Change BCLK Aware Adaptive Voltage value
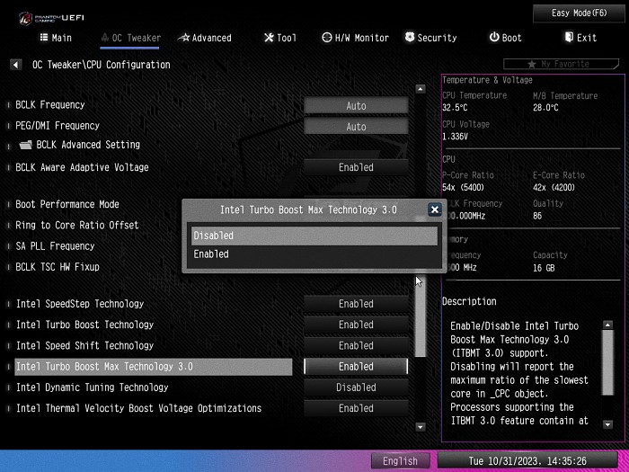The width and height of the screenshot is (629, 472). (356, 167)
